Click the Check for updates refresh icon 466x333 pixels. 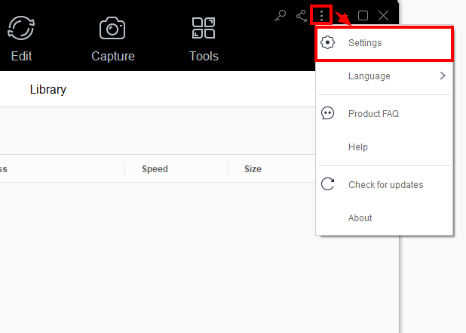coord(327,184)
